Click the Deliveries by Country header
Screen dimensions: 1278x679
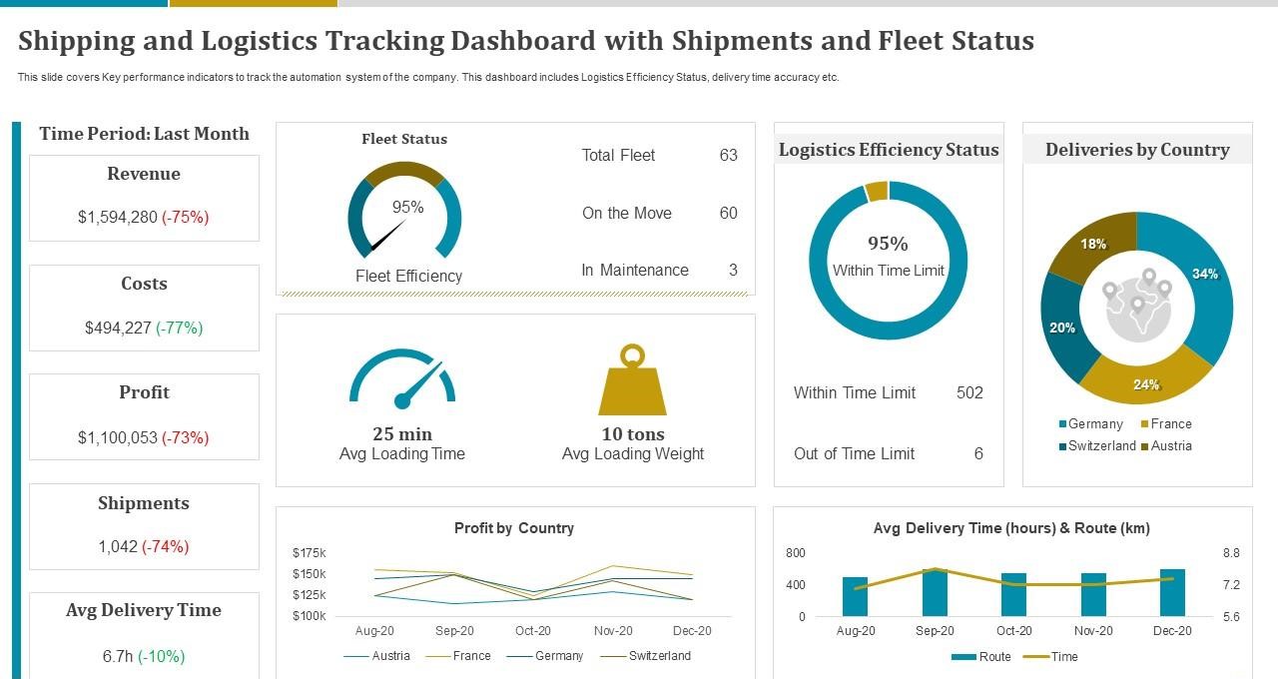pos(1137,150)
